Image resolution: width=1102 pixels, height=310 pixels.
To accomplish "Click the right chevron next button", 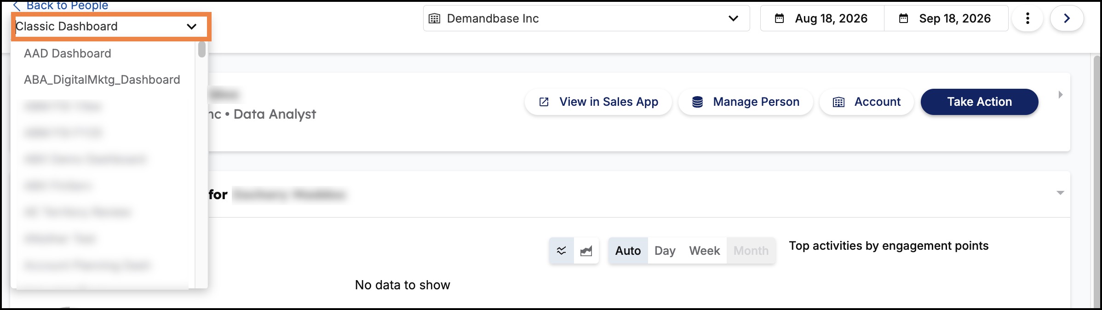I will pyautogui.click(x=1067, y=18).
